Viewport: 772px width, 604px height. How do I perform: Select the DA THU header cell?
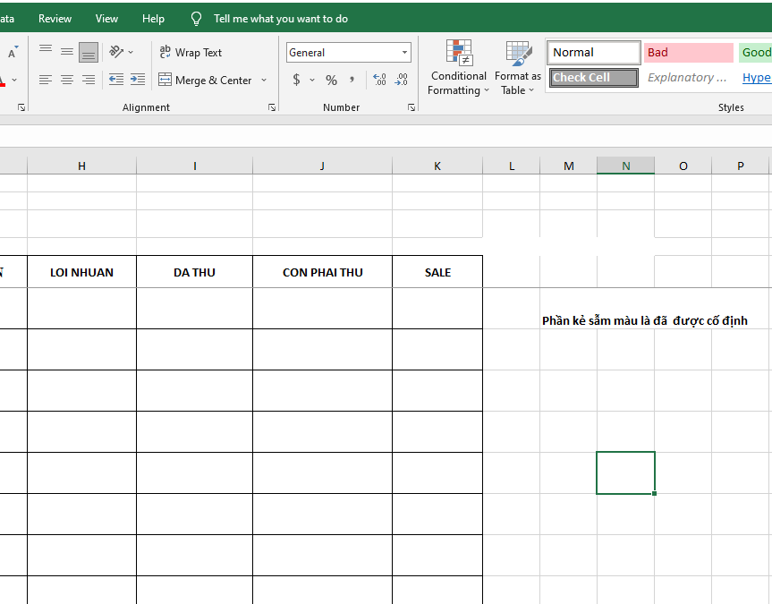(194, 272)
